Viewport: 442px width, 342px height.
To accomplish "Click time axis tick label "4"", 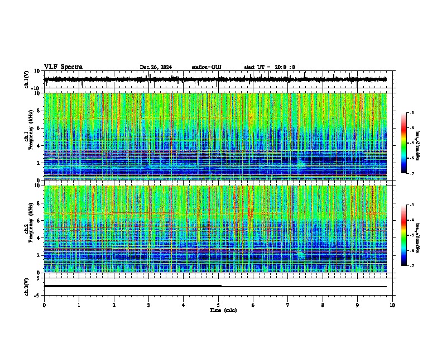I will pyautogui.click(x=183, y=305).
